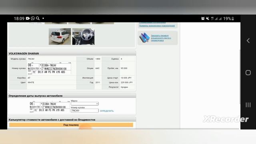Click the 1400 engine volume value

click(x=98, y=59)
